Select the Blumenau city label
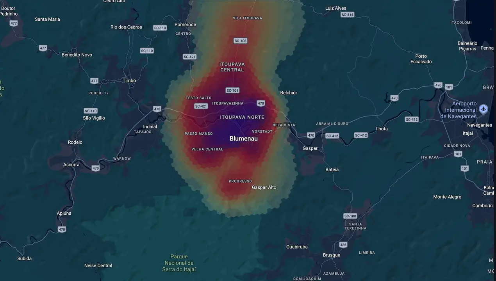Image resolution: width=496 pixels, height=281 pixels. coord(244,139)
